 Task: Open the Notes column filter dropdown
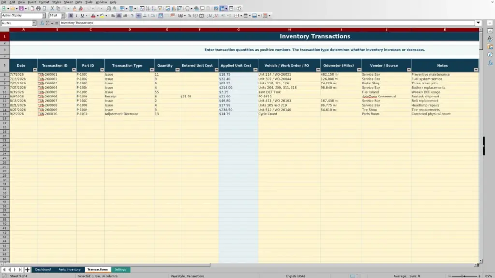pos(476,69)
